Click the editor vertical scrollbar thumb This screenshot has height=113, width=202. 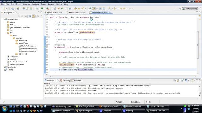coord(198,45)
